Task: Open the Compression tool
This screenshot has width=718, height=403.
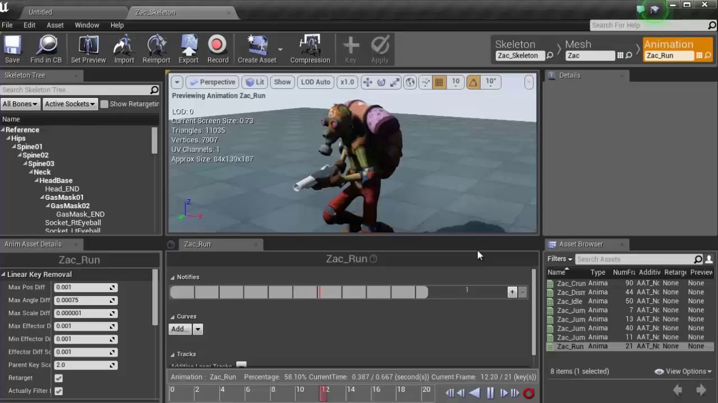Action: [x=310, y=49]
